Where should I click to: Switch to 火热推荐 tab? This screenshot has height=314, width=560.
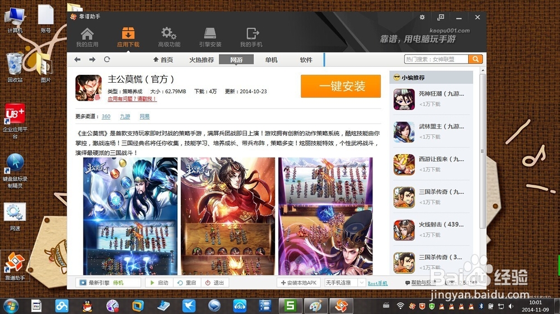[x=202, y=60]
